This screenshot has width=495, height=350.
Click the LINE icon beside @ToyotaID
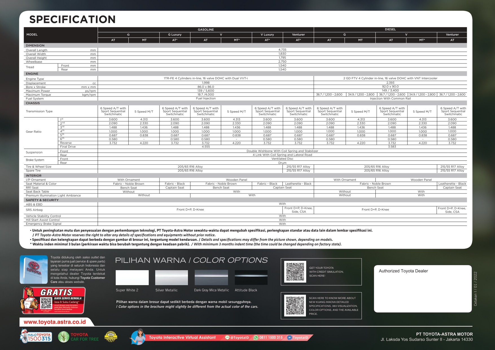227,338
